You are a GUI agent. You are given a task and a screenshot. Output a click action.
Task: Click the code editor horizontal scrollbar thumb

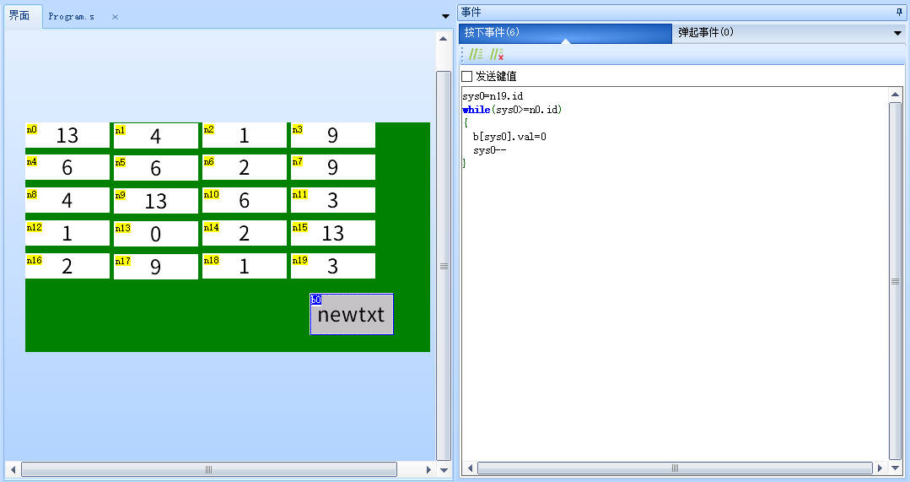(x=675, y=468)
